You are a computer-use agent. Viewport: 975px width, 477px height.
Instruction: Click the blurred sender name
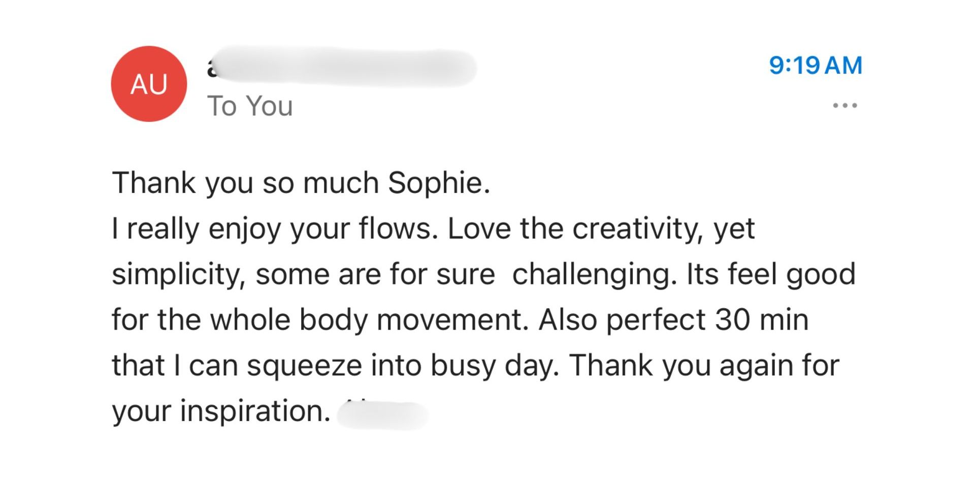(340, 67)
